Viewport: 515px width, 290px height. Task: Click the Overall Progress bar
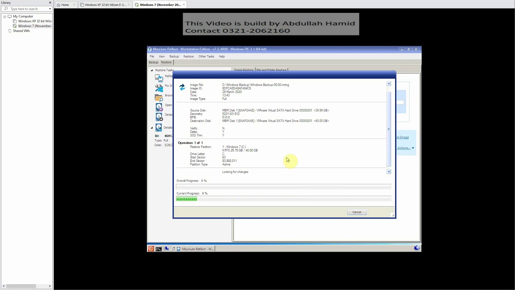coord(284,187)
